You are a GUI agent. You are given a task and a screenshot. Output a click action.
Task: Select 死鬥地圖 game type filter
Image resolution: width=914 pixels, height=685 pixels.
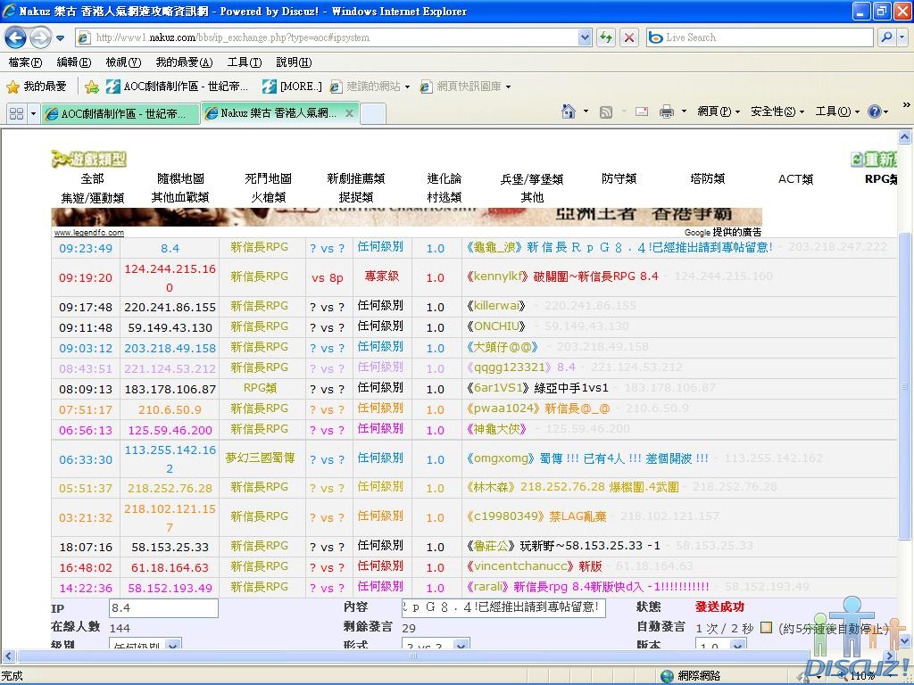(x=268, y=178)
